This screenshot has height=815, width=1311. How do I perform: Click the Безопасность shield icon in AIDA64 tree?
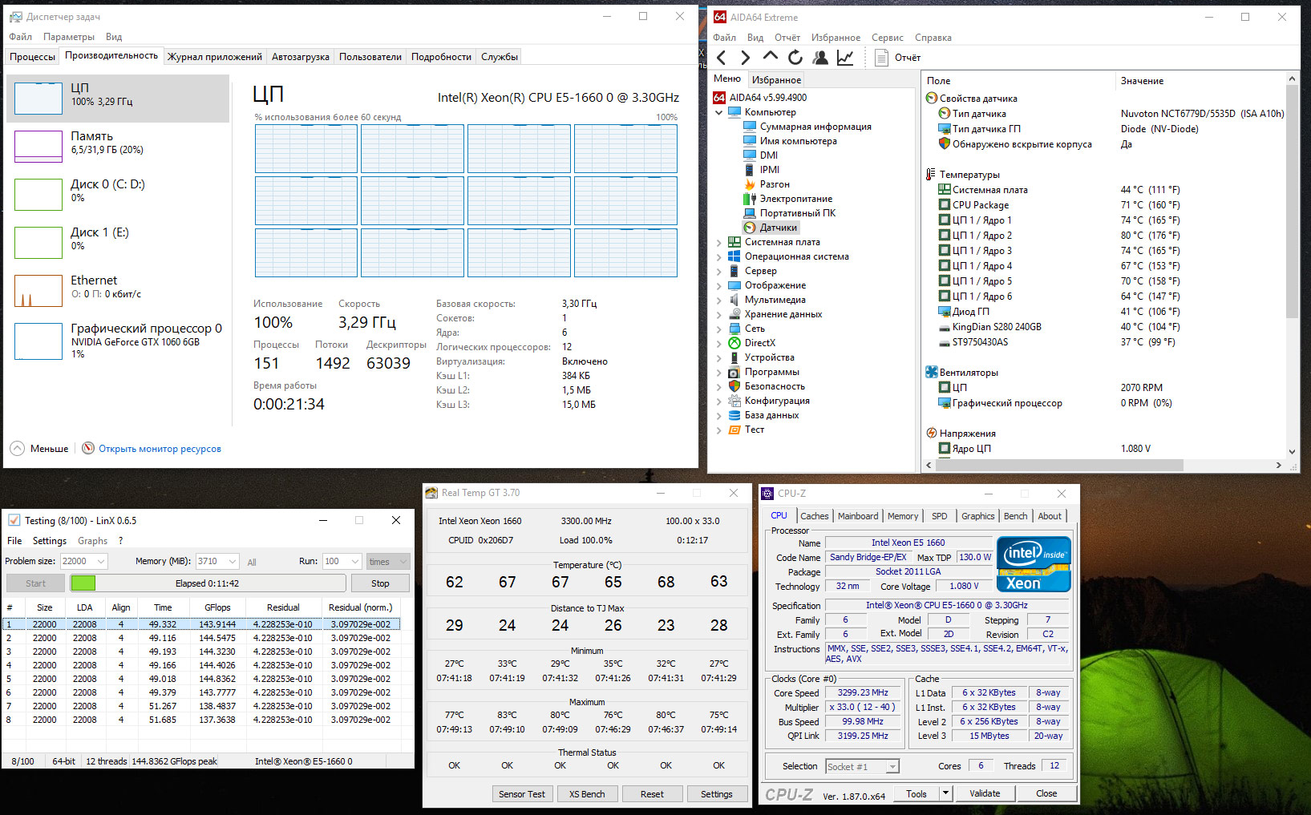[734, 386]
